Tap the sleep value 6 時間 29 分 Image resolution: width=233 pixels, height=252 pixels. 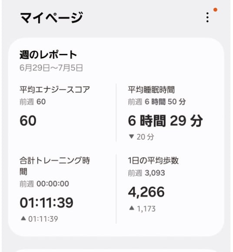(166, 121)
